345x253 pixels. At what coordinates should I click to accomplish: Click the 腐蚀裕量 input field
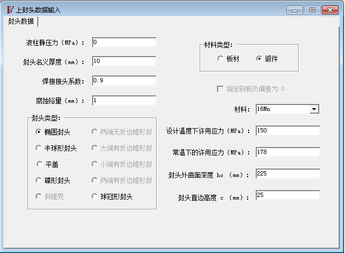click(124, 101)
